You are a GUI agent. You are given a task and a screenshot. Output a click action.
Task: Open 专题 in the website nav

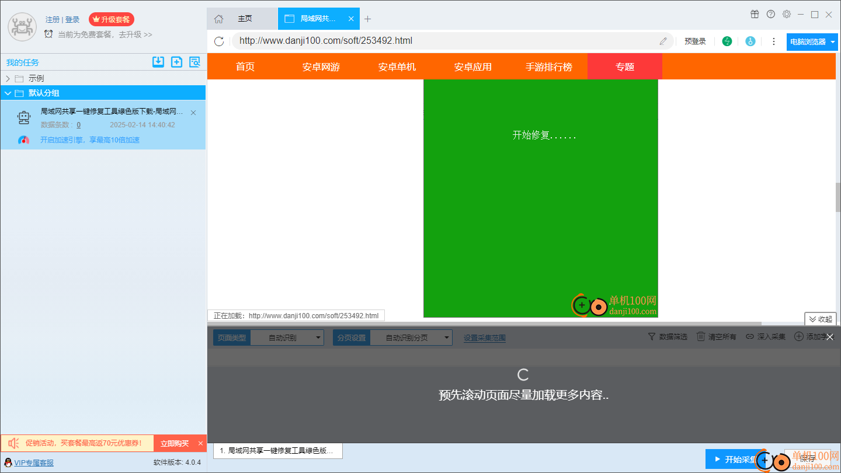point(625,67)
